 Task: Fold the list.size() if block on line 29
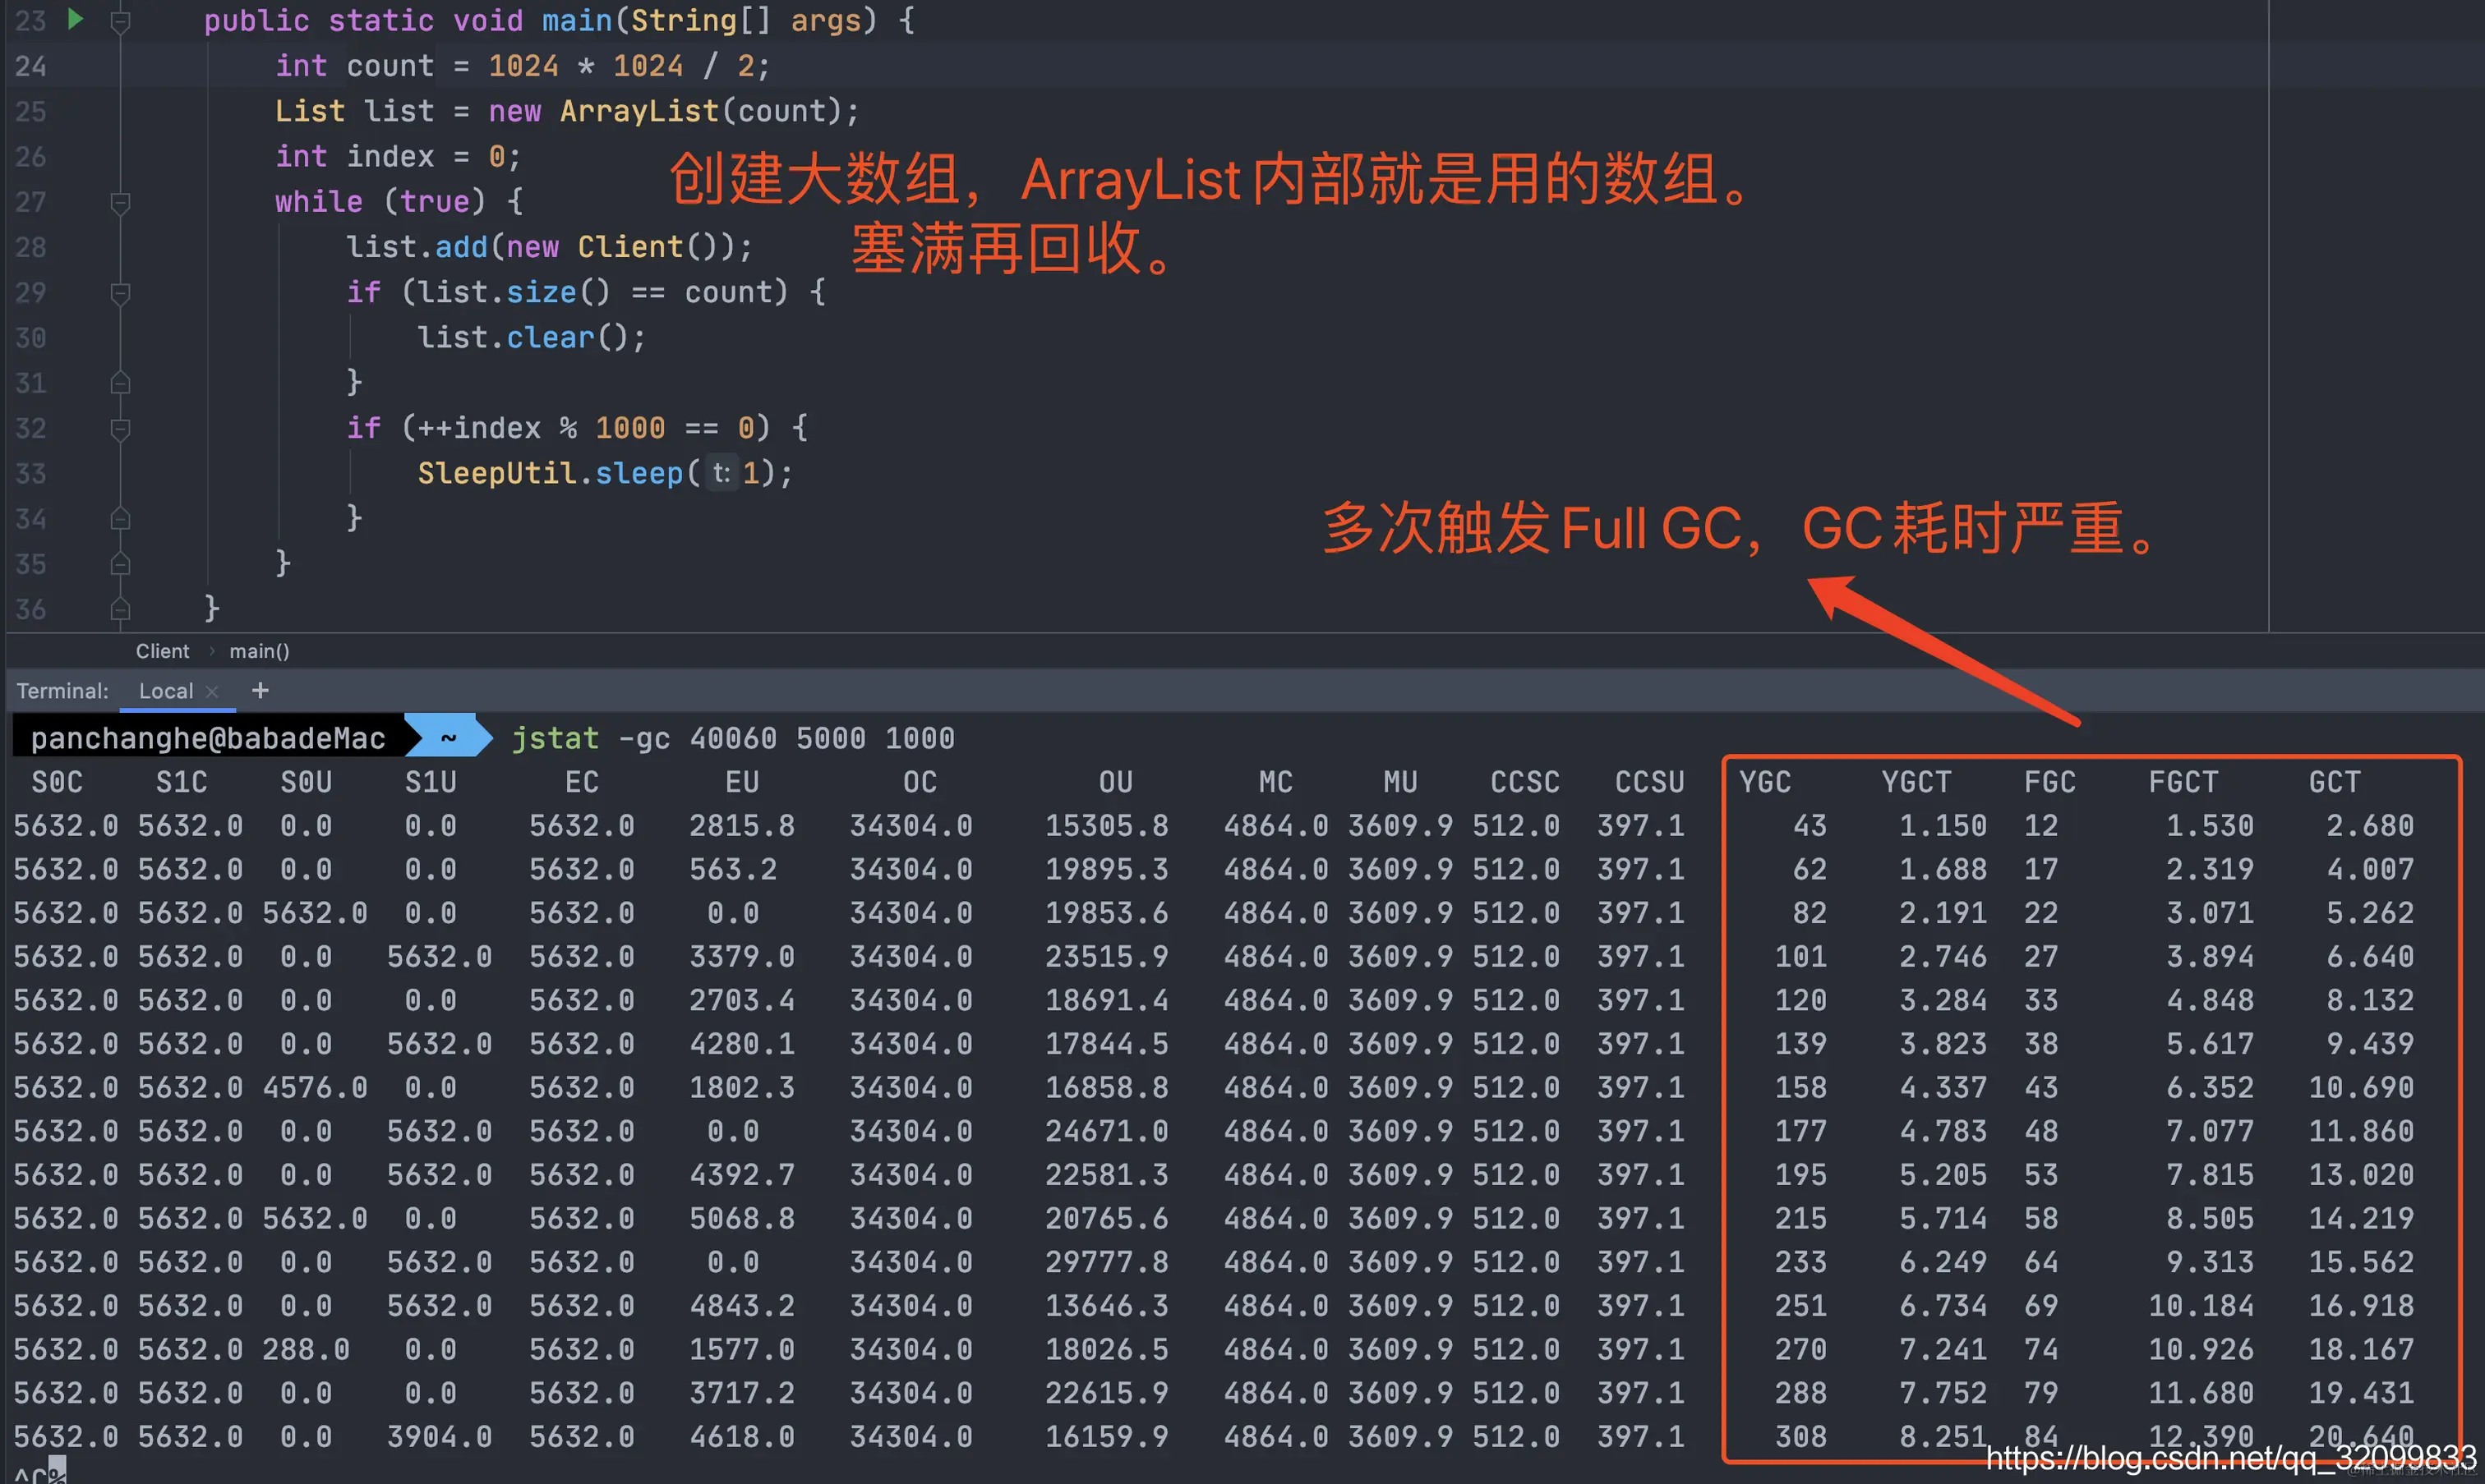click(x=120, y=293)
